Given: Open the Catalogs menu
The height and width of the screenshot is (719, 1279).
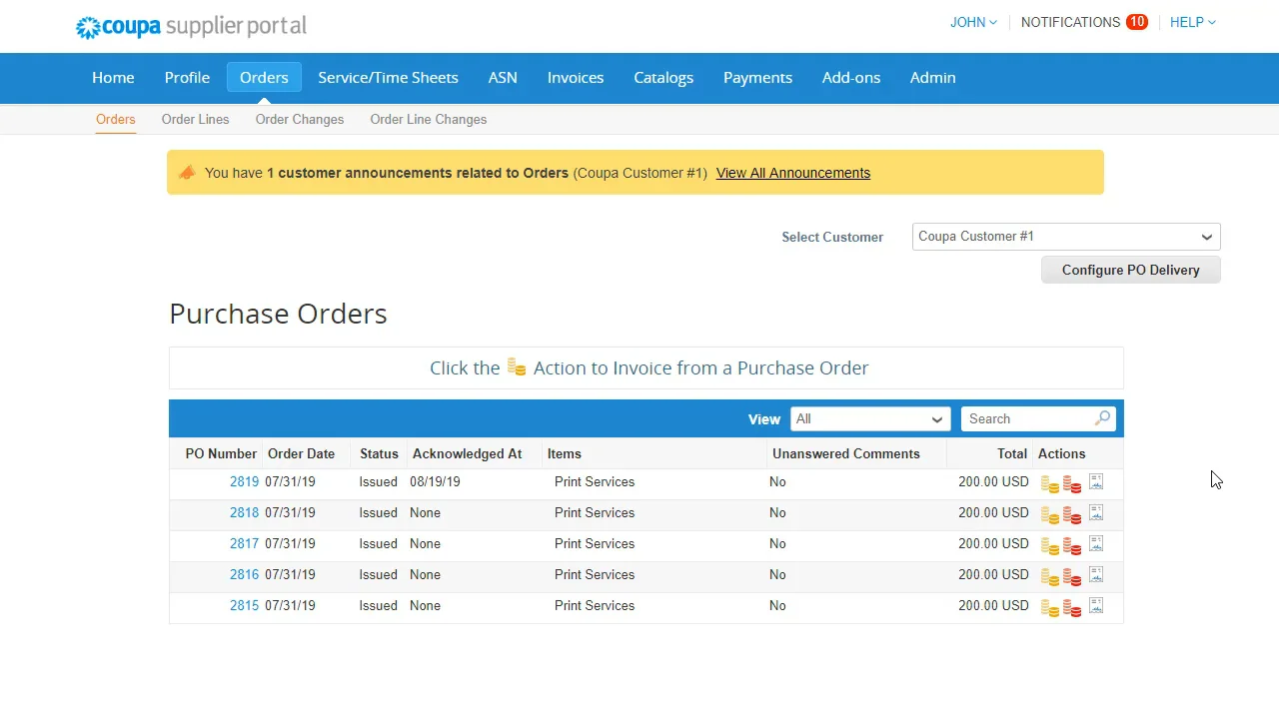Looking at the screenshot, I should 663,78.
